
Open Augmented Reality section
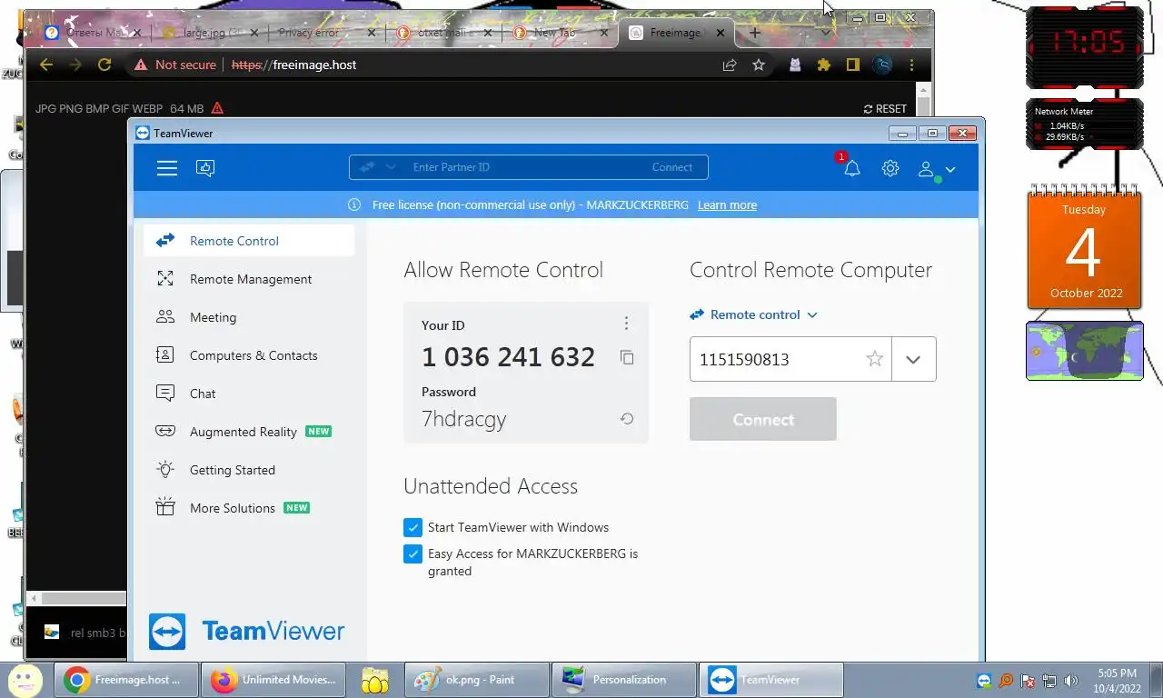[x=249, y=432]
